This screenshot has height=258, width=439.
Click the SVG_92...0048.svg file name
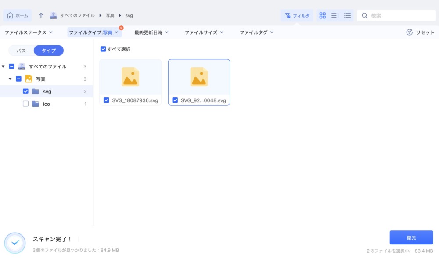click(x=203, y=100)
